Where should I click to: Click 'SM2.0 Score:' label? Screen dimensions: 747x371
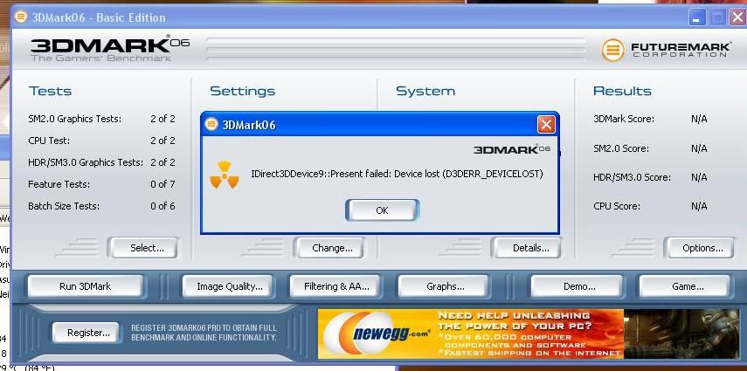coord(621,148)
